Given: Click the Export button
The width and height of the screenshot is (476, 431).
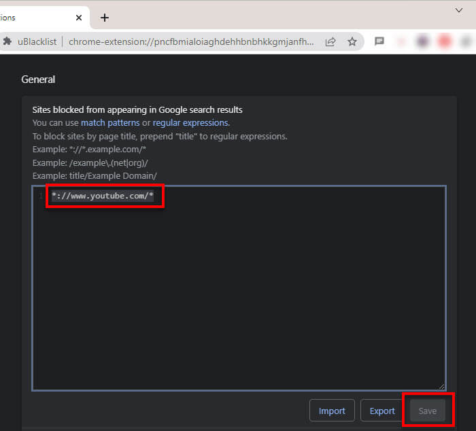Looking at the screenshot, I should tap(382, 411).
